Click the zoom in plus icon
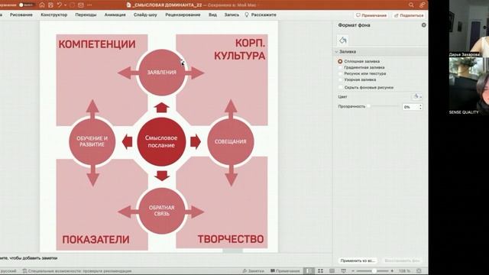Screen dimensions: 489x275 pos(392,271)
